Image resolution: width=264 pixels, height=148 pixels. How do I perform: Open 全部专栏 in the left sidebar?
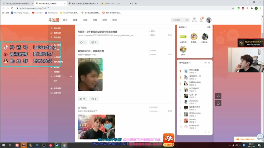[56, 93]
